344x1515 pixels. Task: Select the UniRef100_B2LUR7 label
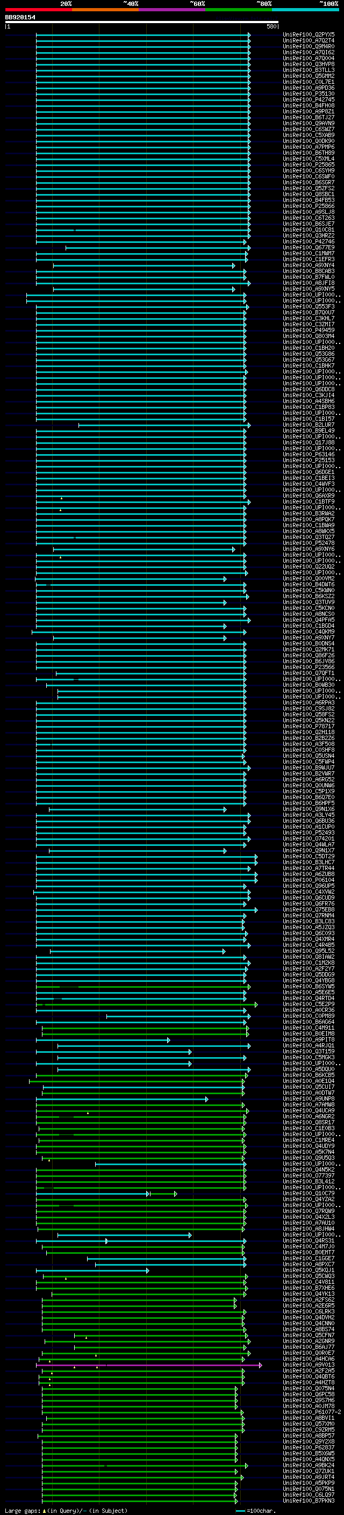pos(308,425)
